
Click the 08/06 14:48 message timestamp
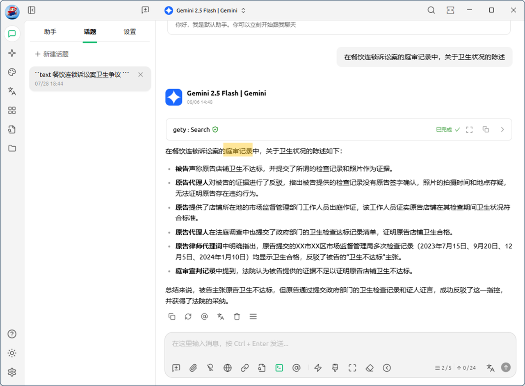click(200, 102)
